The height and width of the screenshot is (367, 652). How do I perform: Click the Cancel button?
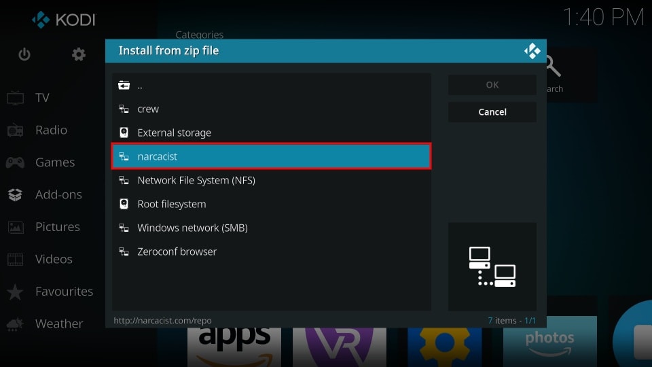[x=492, y=112]
